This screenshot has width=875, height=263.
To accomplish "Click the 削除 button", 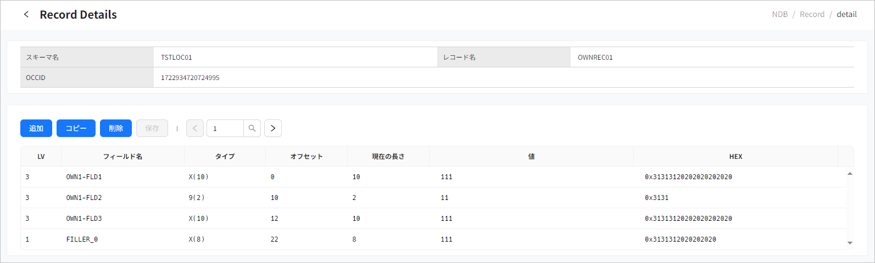I will click(x=116, y=128).
